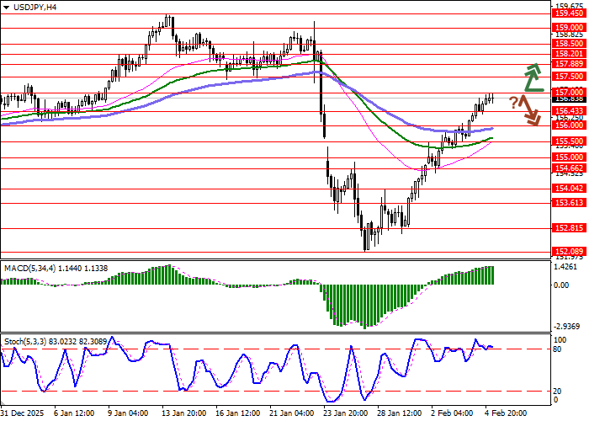The height and width of the screenshot is (421, 589).
Task: Select the 159.450 price level label
Action: coord(569,13)
